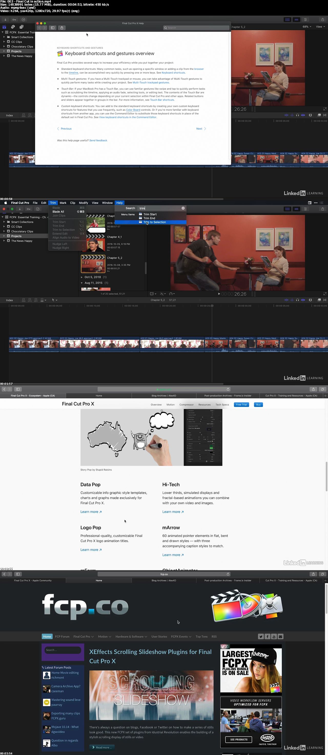Click the 'Previous' link in the help page
328x755 pixels.
64,129
